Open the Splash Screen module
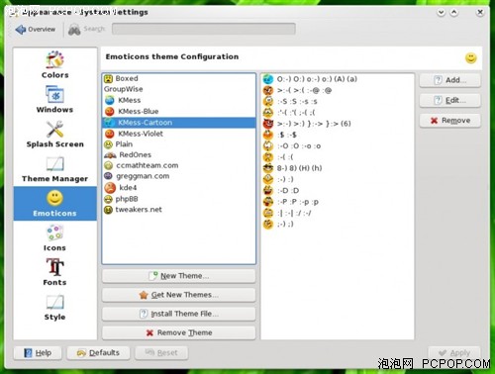Image resolution: width=495 pixels, height=374 pixels. (54, 134)
